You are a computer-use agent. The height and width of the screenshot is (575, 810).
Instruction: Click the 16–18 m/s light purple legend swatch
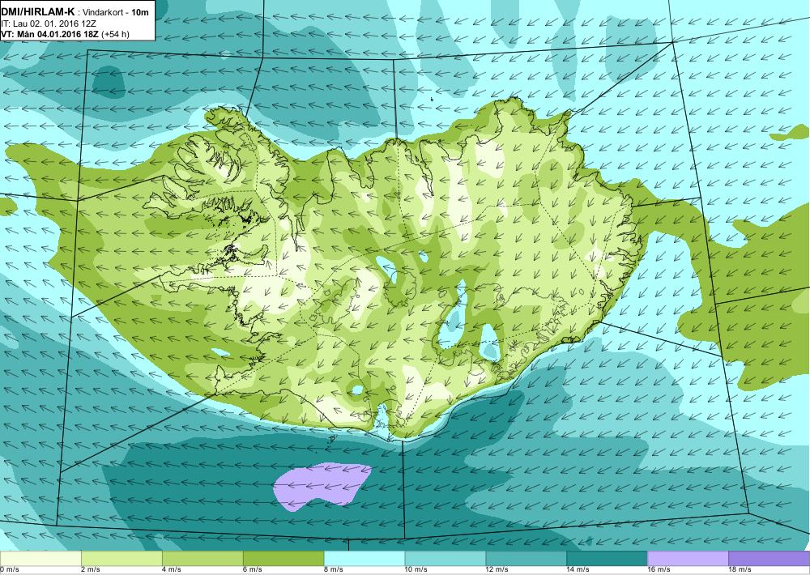(688, 558)
